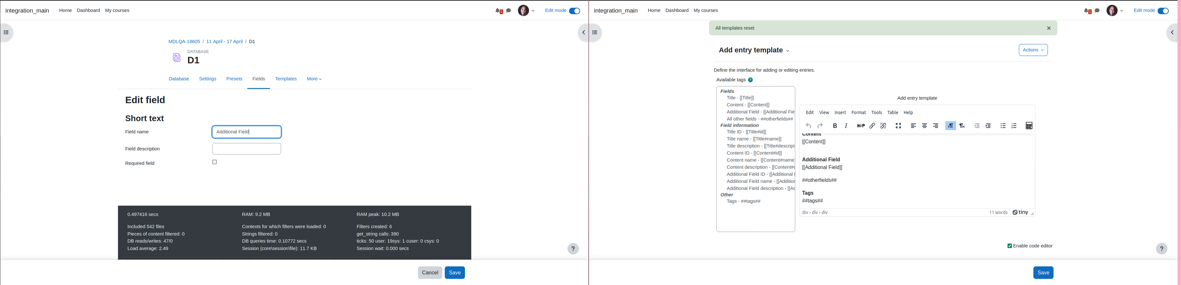Screen dimensions: 1181x285
Task: Open the Add entry template selector dropdown
Action: [754, 50]
